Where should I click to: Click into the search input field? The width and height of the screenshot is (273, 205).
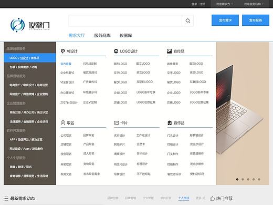coord(125,20)
